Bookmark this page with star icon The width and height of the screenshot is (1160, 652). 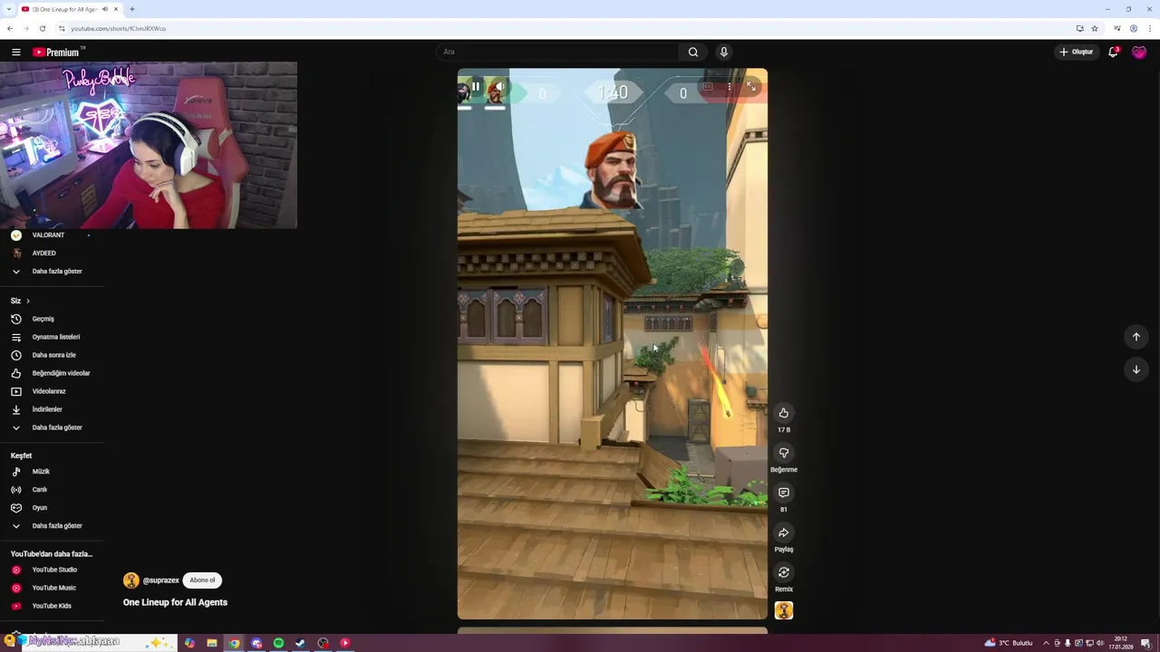[1095, 28]
